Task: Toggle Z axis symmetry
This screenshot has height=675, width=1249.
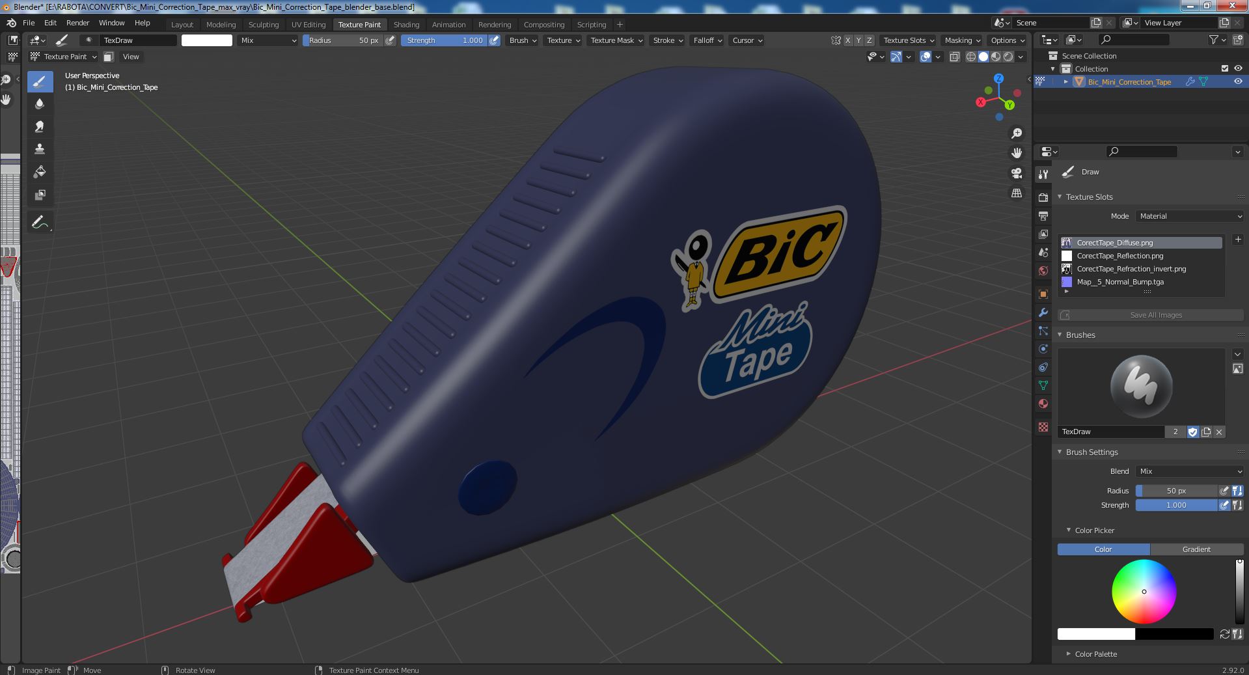Action: pos(869,40)
